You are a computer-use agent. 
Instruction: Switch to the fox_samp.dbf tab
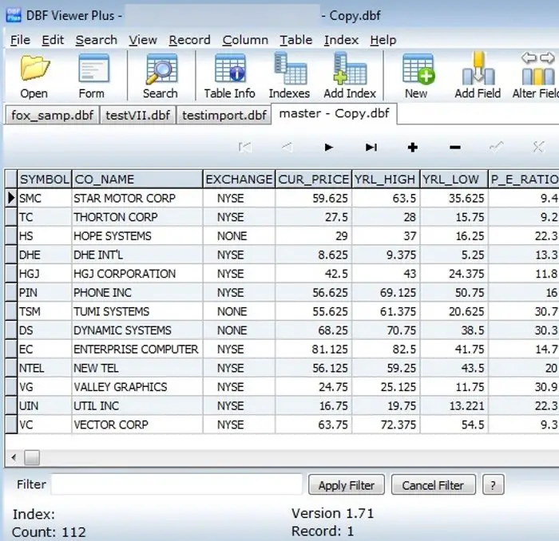52,115
